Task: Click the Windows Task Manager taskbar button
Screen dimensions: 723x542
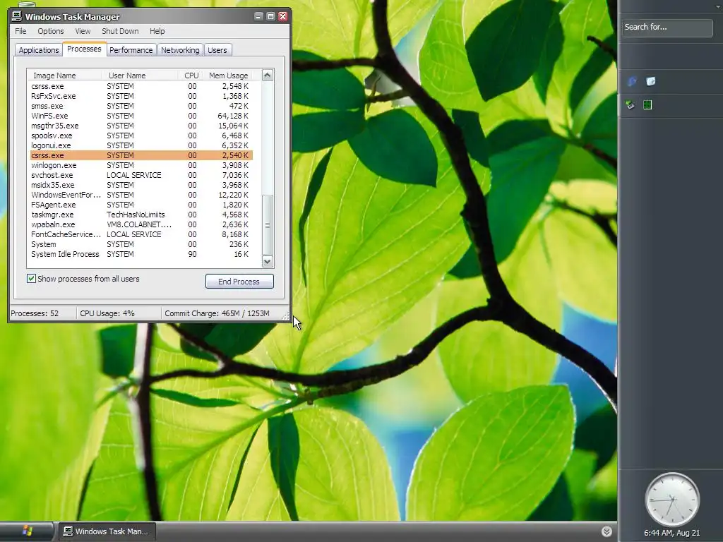Action: [x=107, y=531]
